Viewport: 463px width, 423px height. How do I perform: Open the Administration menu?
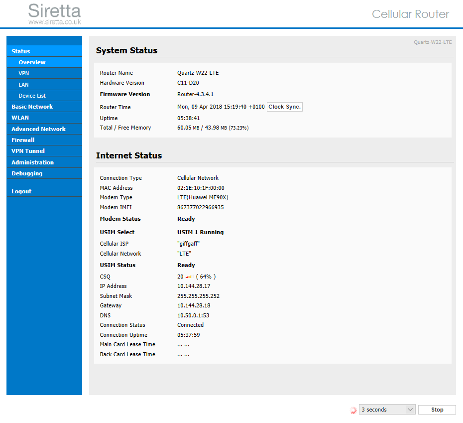44,162
